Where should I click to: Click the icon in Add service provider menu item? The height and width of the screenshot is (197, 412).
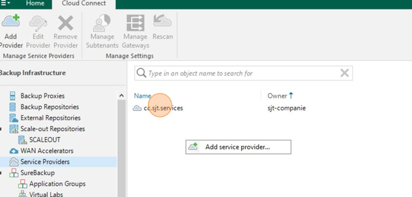point(193,147)
